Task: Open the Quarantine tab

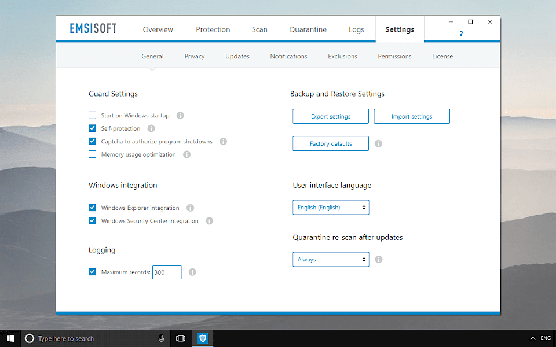Action: coord(308,29)
